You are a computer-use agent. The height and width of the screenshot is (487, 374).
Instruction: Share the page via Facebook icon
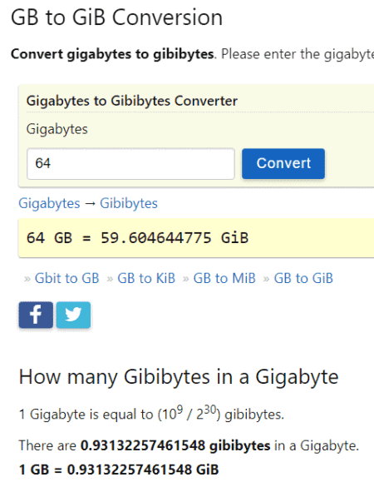pos(36,315)
